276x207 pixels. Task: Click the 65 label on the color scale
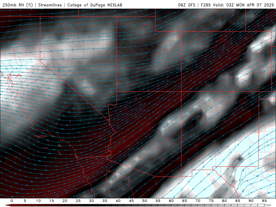(185, 201)
